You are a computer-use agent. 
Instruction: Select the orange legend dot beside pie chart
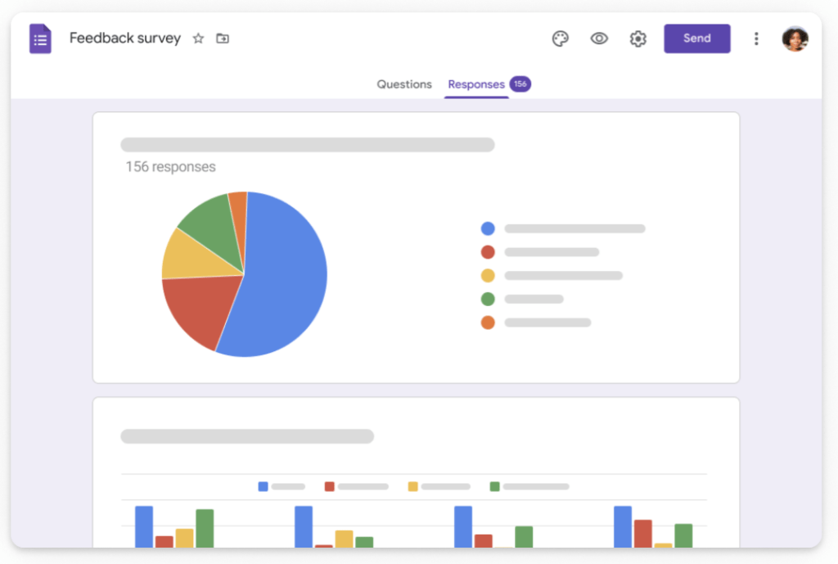click(488, 323)
